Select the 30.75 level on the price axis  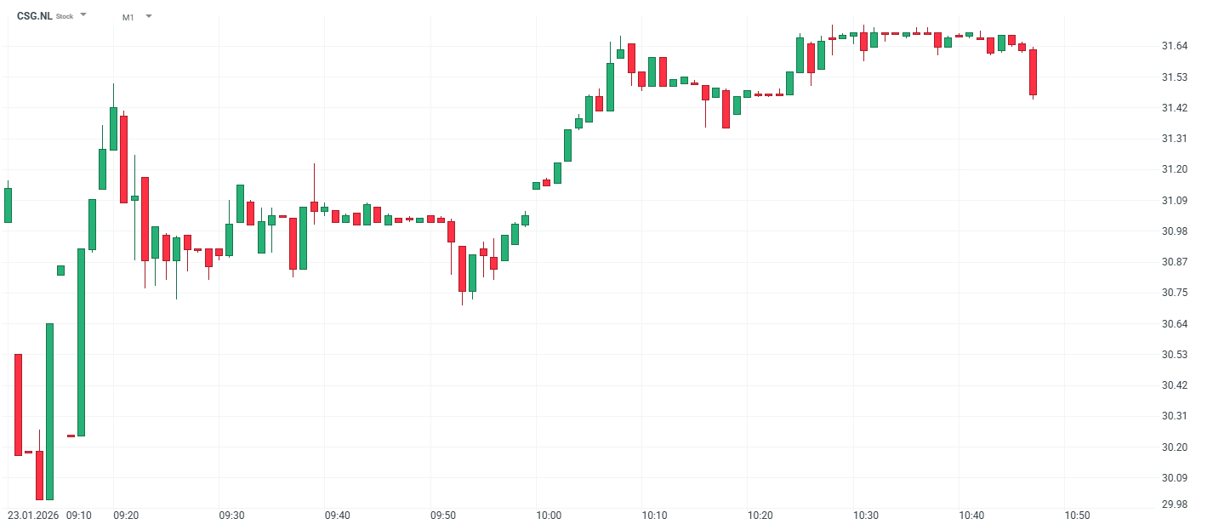[x=1174, y=293]
